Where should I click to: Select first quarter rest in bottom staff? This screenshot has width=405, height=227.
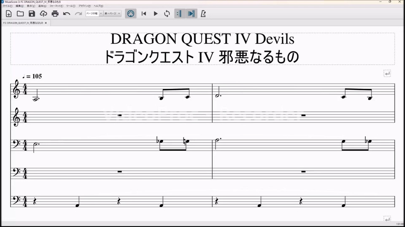[x=35, y=201]
